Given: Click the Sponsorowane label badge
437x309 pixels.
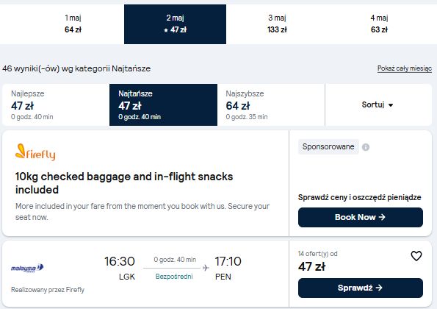Looking at the screenshot, I should (x=328, y=146).
